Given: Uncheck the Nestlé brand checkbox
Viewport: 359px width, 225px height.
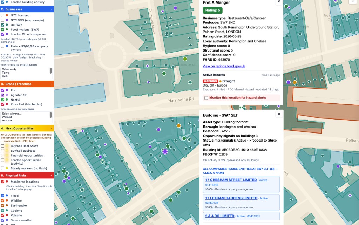Looking at the screenshot, I should click(2, 100).
